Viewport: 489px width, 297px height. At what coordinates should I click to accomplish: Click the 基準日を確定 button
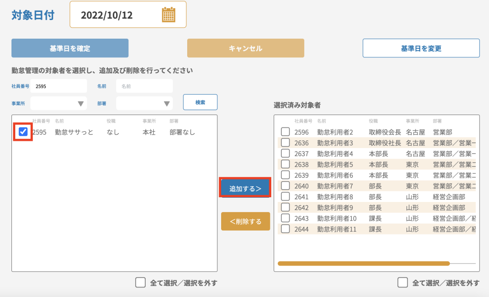[70, 48]
